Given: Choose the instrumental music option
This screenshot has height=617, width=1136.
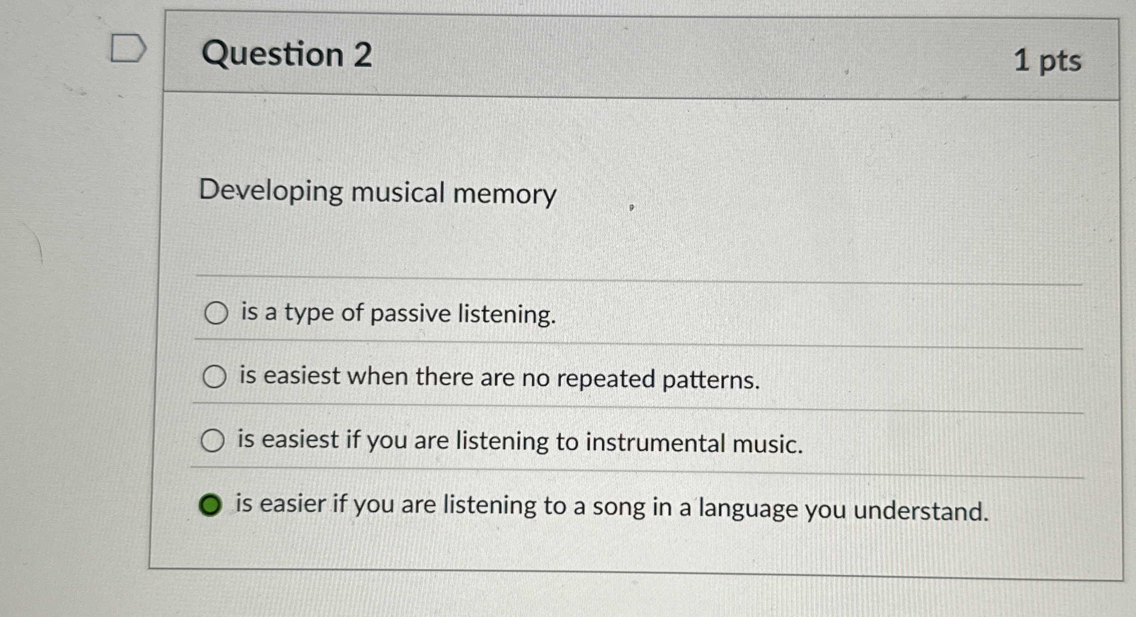Looking at the screenshot, I should pyautogui.click(x=215, y=442).
